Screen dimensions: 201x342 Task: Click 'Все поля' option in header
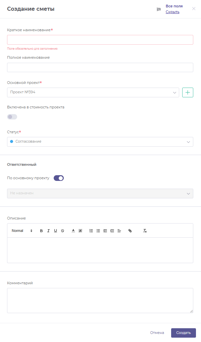tap(174, 6)
